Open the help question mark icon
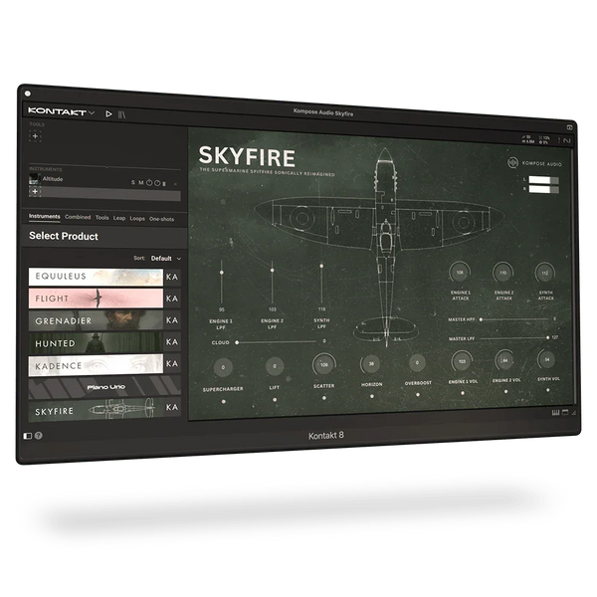Viewport: 597px width, 597px height. pyautogui.click(x=39, y=436)
